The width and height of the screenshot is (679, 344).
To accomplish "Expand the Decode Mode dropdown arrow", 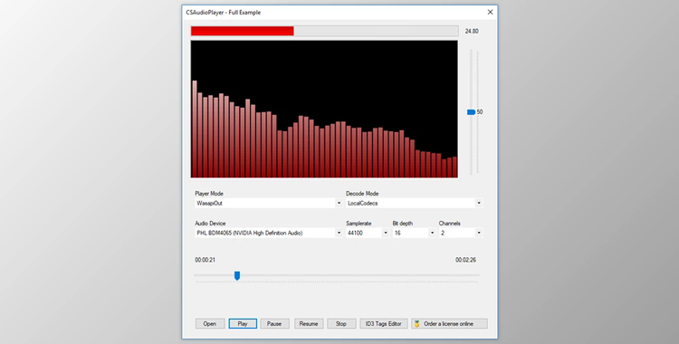I will coord(479,203).
